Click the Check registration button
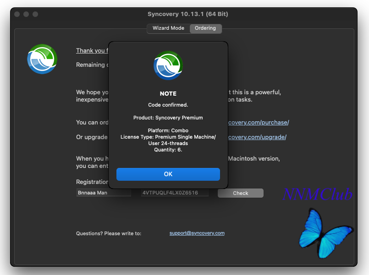369x275 pixels. (240, 193)
